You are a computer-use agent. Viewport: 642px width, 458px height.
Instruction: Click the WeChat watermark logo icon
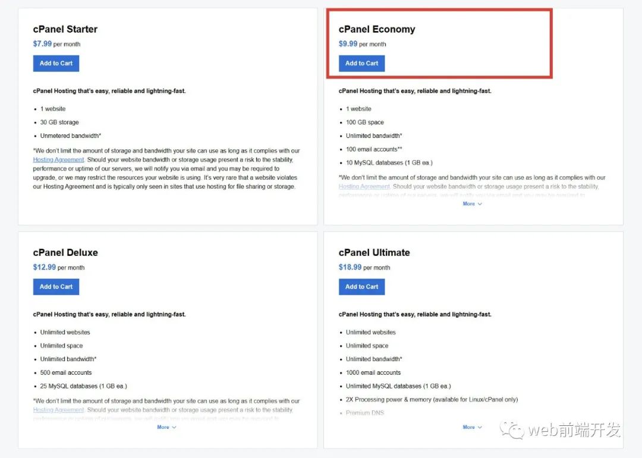[511, 429]
